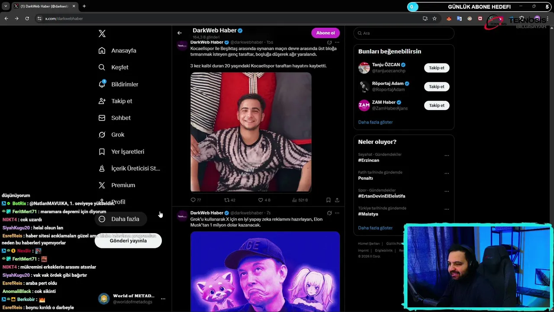Open more options for Penaltı trend
Viewport: 554px width, 312px height.
(x=447, y=173)
